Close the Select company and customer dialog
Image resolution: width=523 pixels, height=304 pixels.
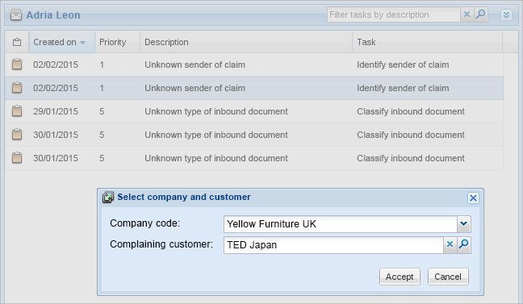point(473,198)
